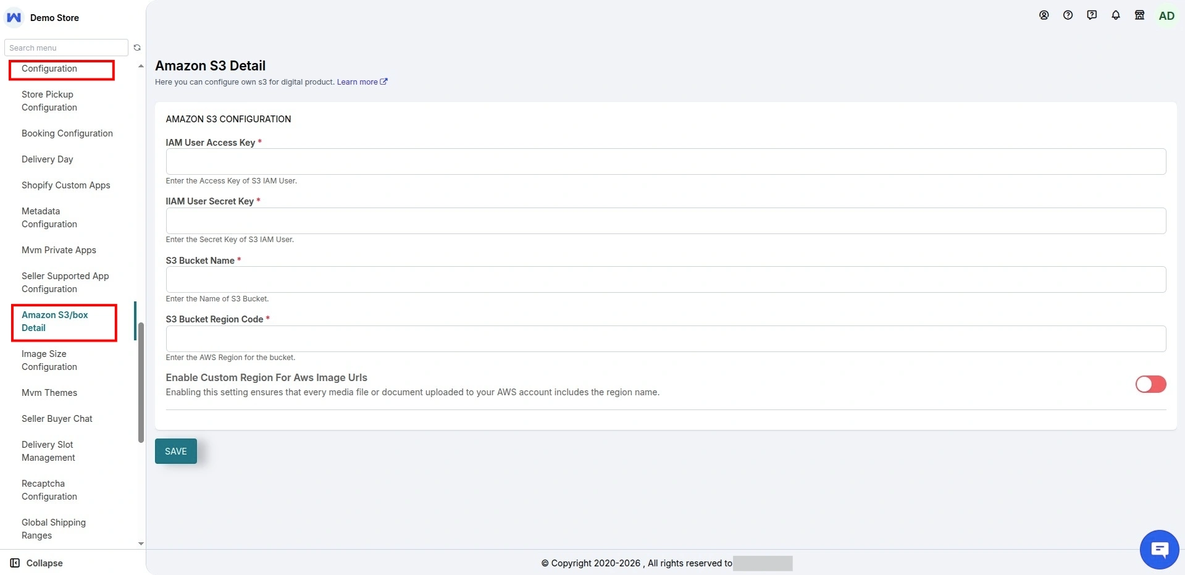Click Collapse label at sidebar bottom
This screenshot has width=1185, height=575.
pos(44,563)
